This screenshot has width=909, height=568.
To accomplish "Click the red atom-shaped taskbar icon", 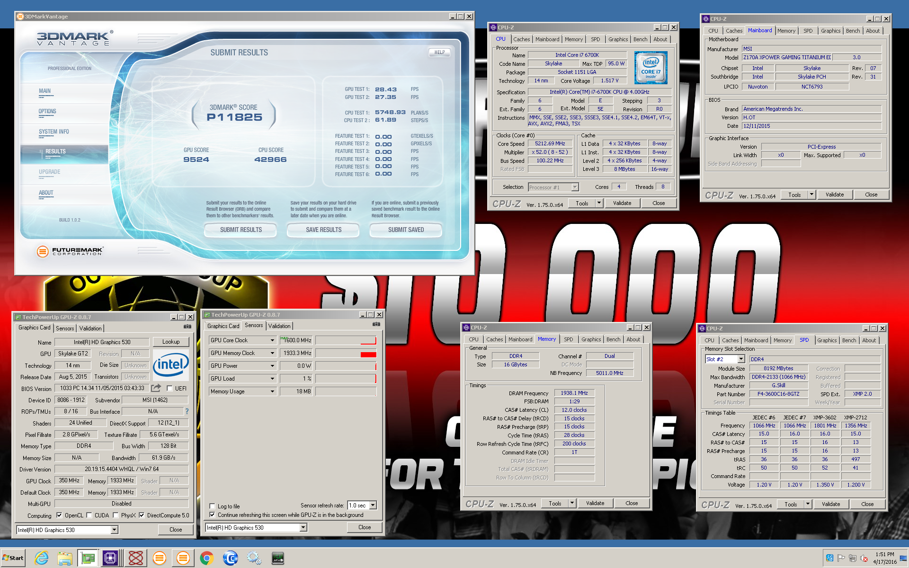I will (x=135, y=559).
